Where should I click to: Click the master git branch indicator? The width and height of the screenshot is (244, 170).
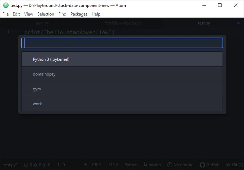pyautogui.click(x=152, y=165)
